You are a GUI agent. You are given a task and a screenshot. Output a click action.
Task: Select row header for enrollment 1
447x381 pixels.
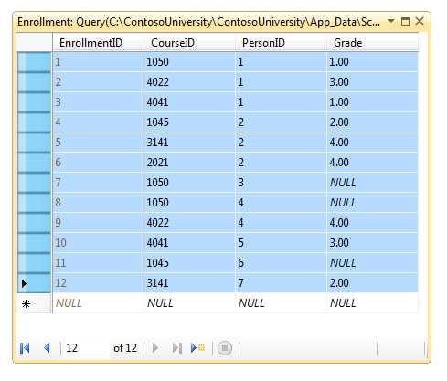tap(34, 62)
